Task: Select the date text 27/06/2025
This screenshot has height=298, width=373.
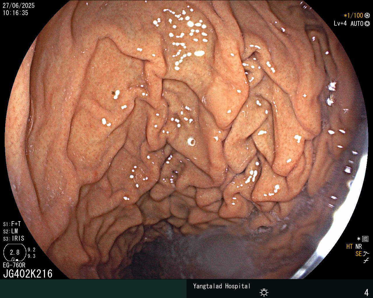Action: click(x=19, y=6)
